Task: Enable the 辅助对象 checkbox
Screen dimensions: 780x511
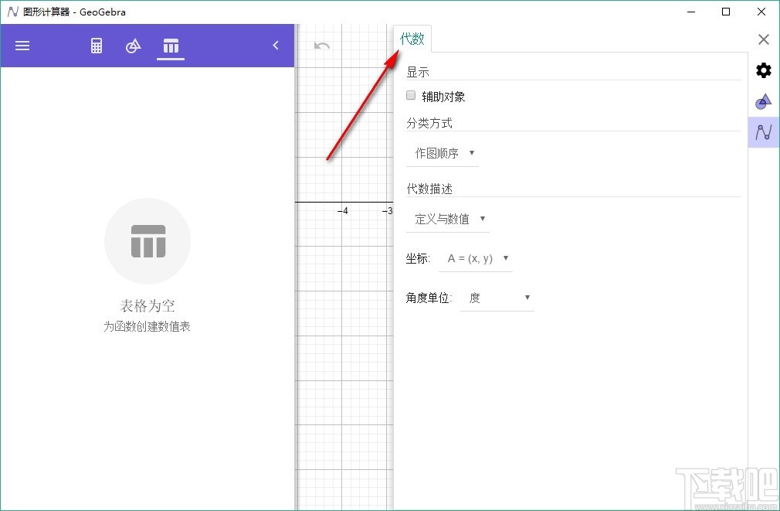Action: coord(410,95)
